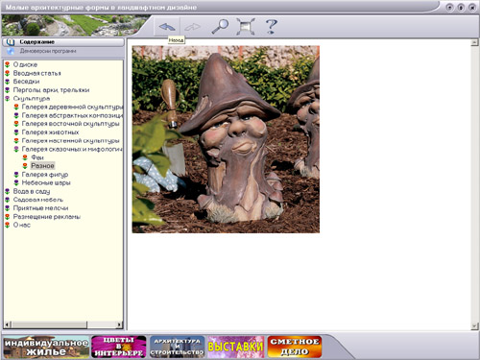Open the magnifying glass search tool

[220, 26]
